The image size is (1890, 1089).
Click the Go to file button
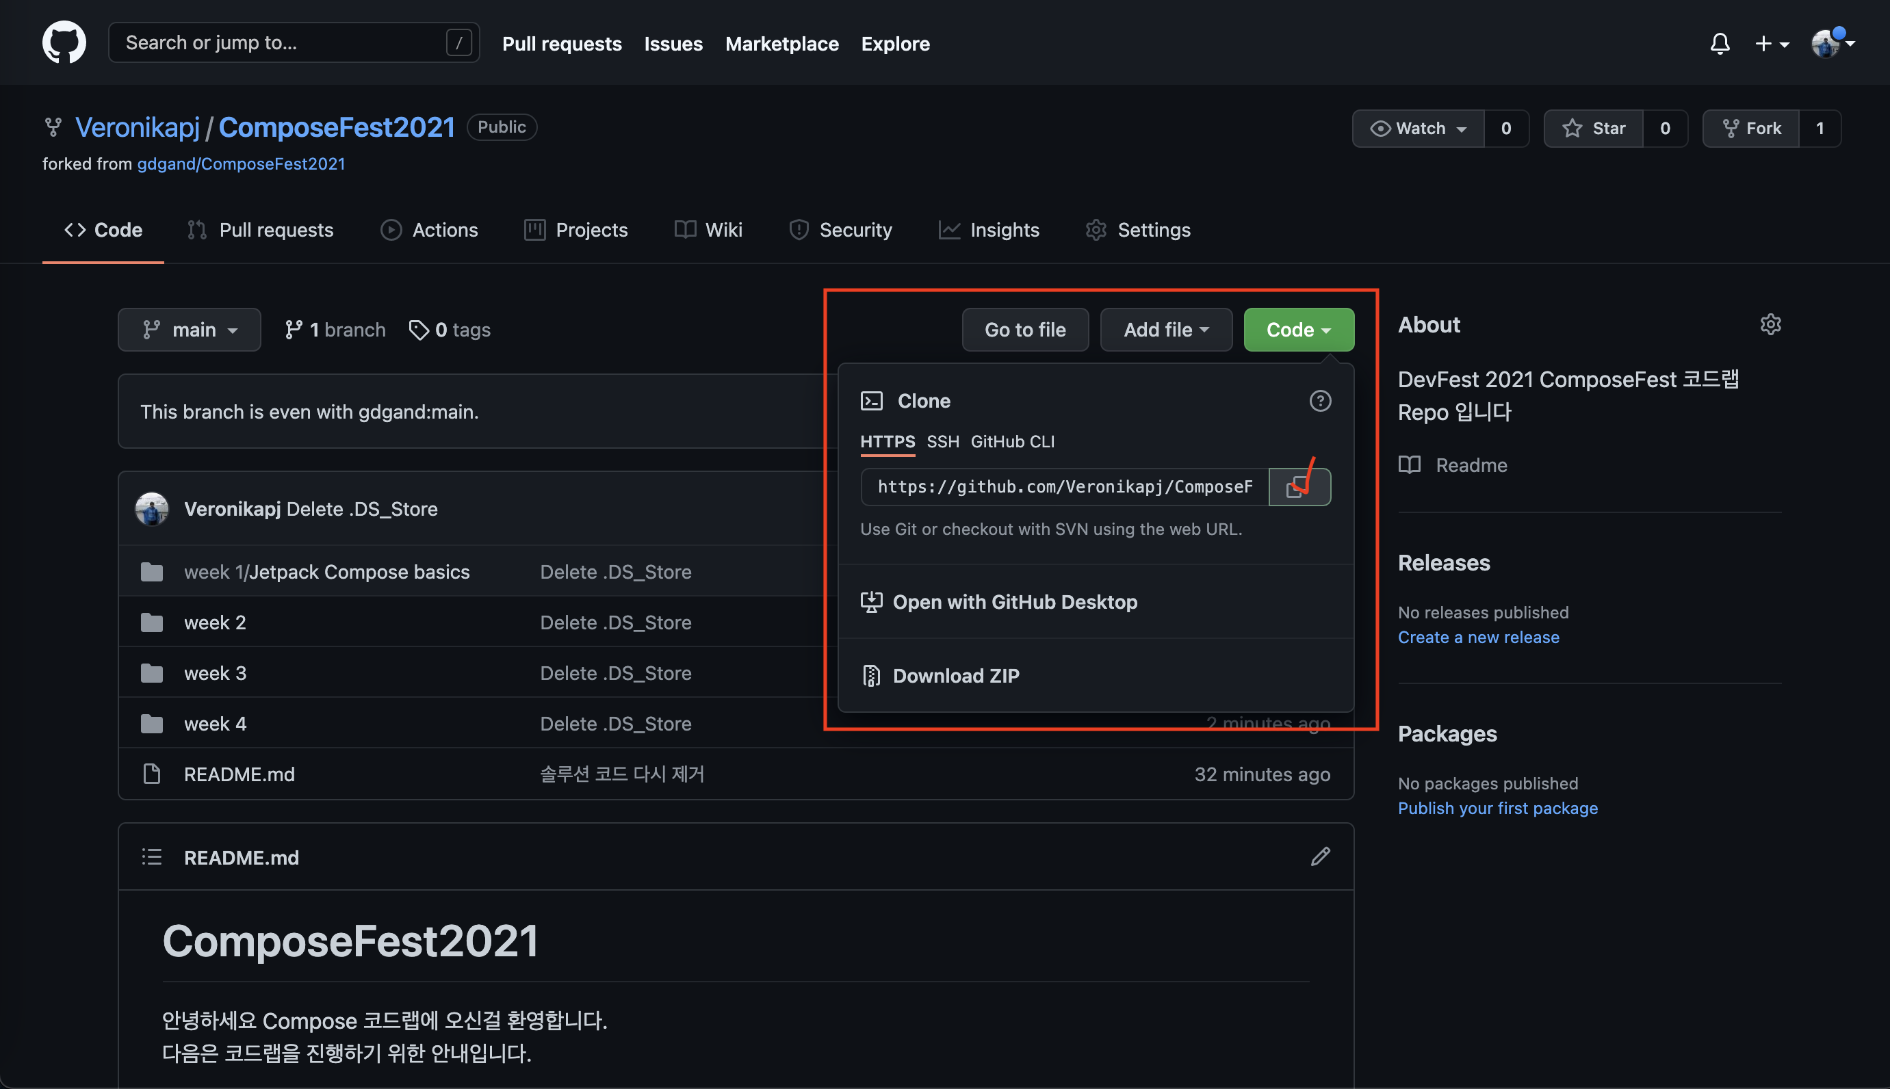1025,330
